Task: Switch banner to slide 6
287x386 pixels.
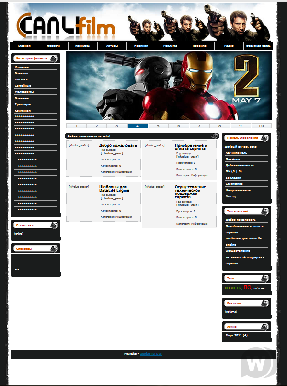Action: pyautogui.click(x=179, y=126)
